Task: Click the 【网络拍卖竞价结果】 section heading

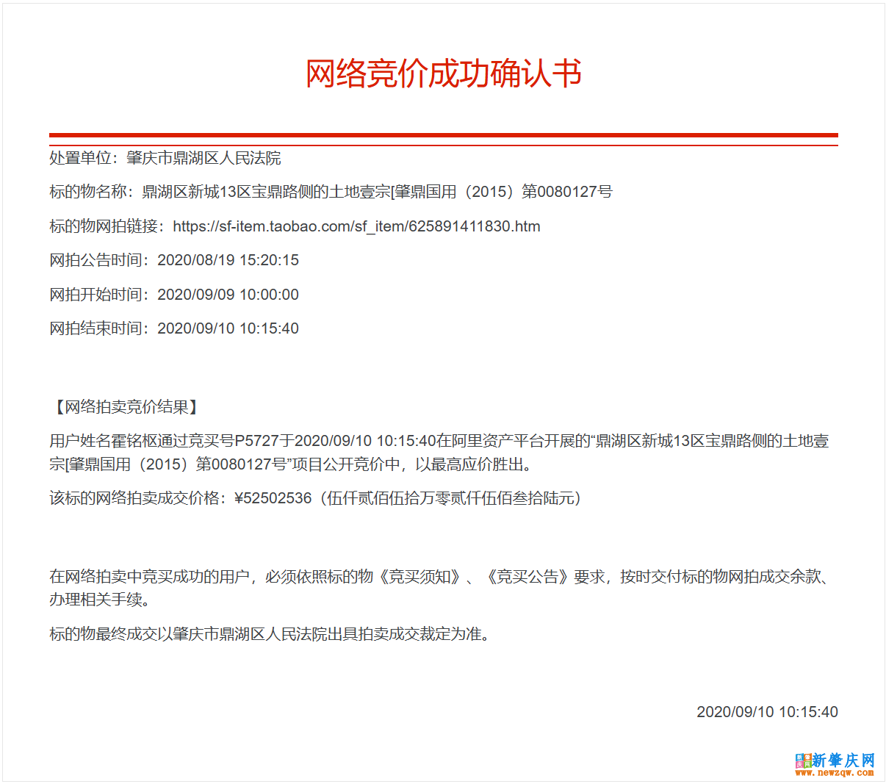Action: [x=126, y=407]
